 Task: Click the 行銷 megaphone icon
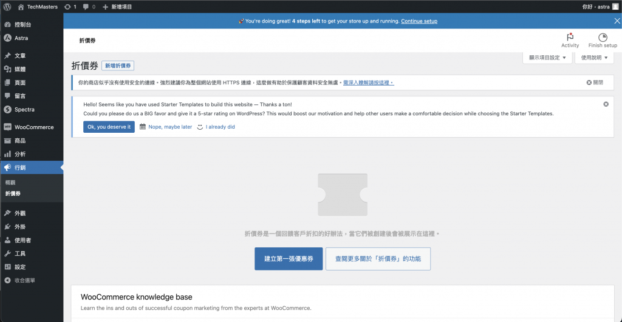7,167
